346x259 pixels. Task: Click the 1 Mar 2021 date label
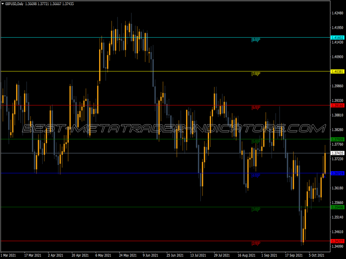point(8,255)
